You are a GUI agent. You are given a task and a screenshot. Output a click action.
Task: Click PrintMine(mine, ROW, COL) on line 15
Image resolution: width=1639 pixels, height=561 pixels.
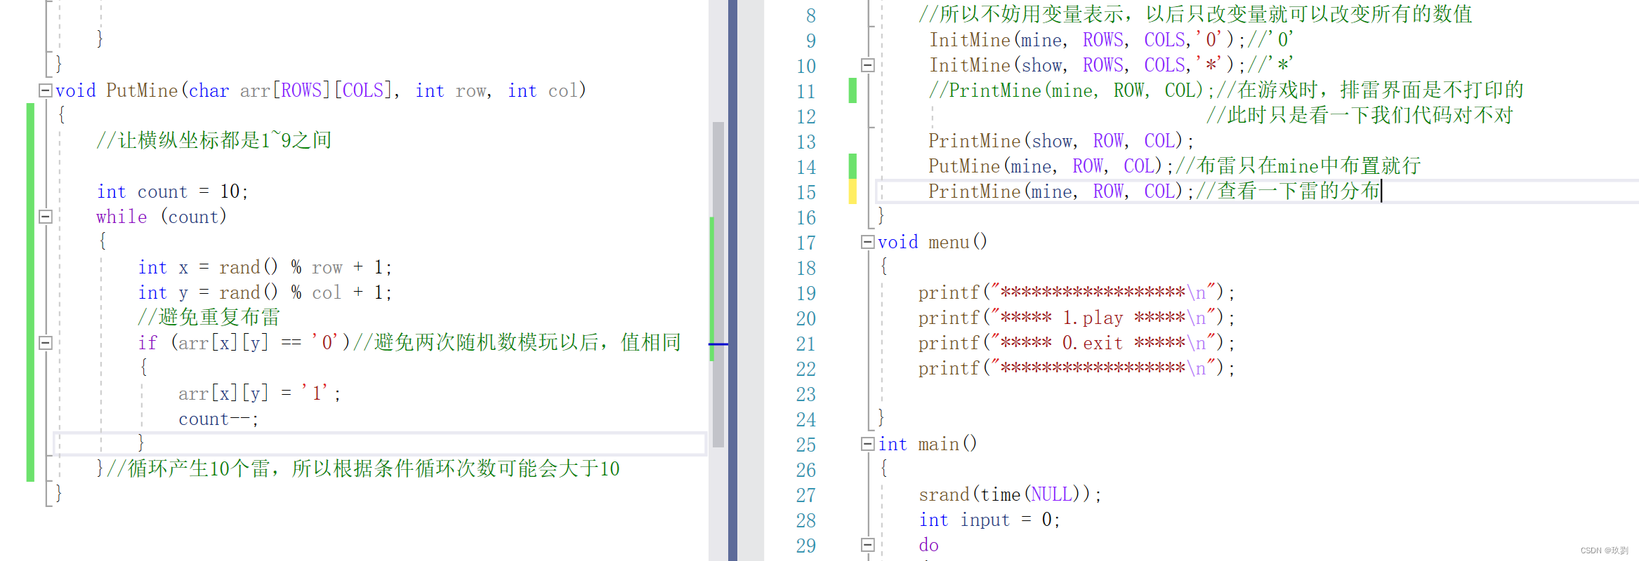pyautogui.click(x=1061, y=191)
